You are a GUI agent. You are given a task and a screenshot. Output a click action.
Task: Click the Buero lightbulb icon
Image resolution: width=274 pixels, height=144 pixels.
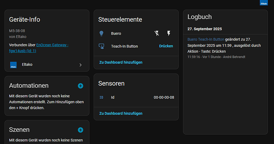pyautogui.click(x=101, y=33)
